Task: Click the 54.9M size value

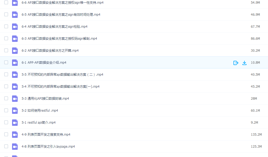Action: click(255, 3)
